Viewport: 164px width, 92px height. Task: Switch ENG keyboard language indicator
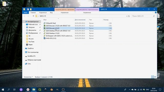[148, 90]
